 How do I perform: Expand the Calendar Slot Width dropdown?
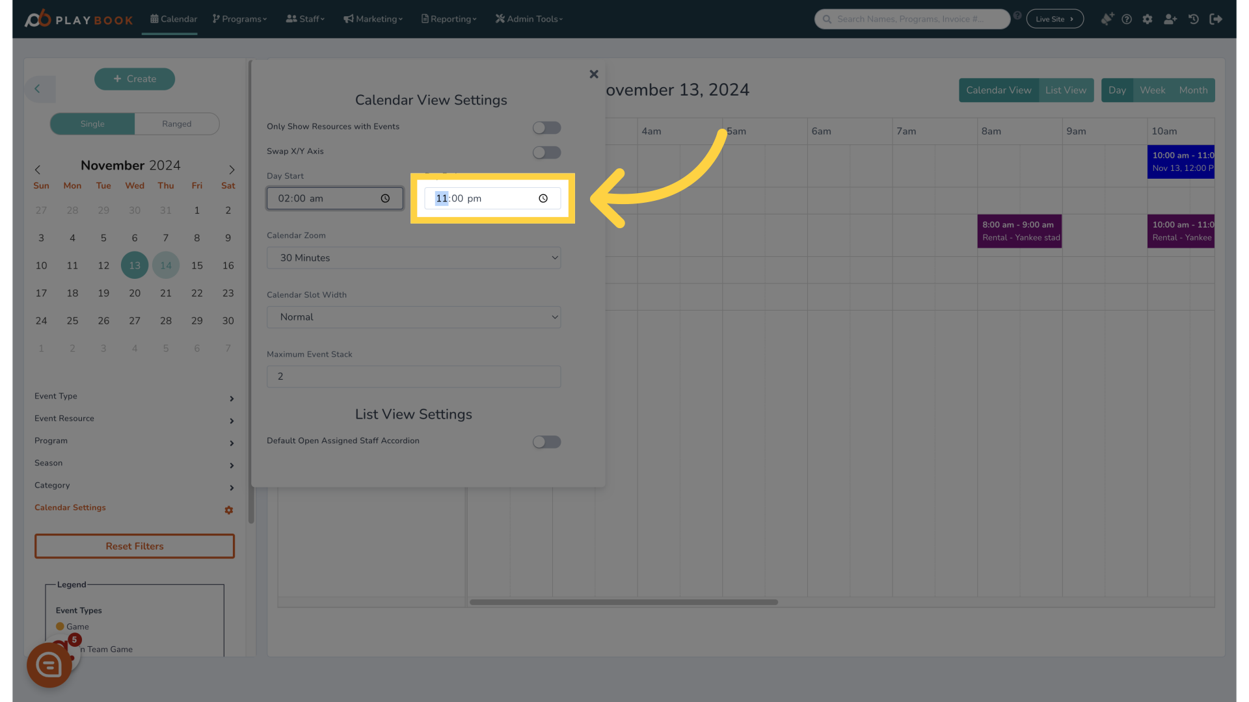click(414, 317)
